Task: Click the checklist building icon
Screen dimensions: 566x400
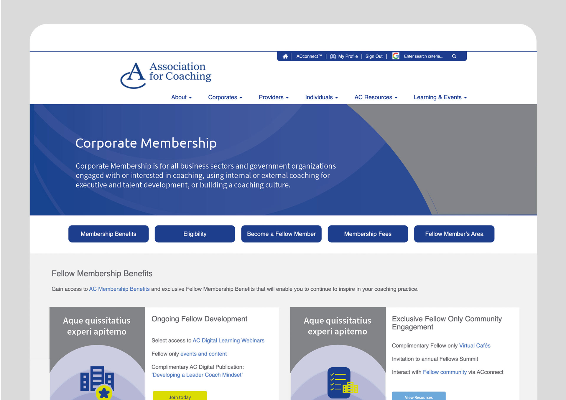Action: [342, 382]
